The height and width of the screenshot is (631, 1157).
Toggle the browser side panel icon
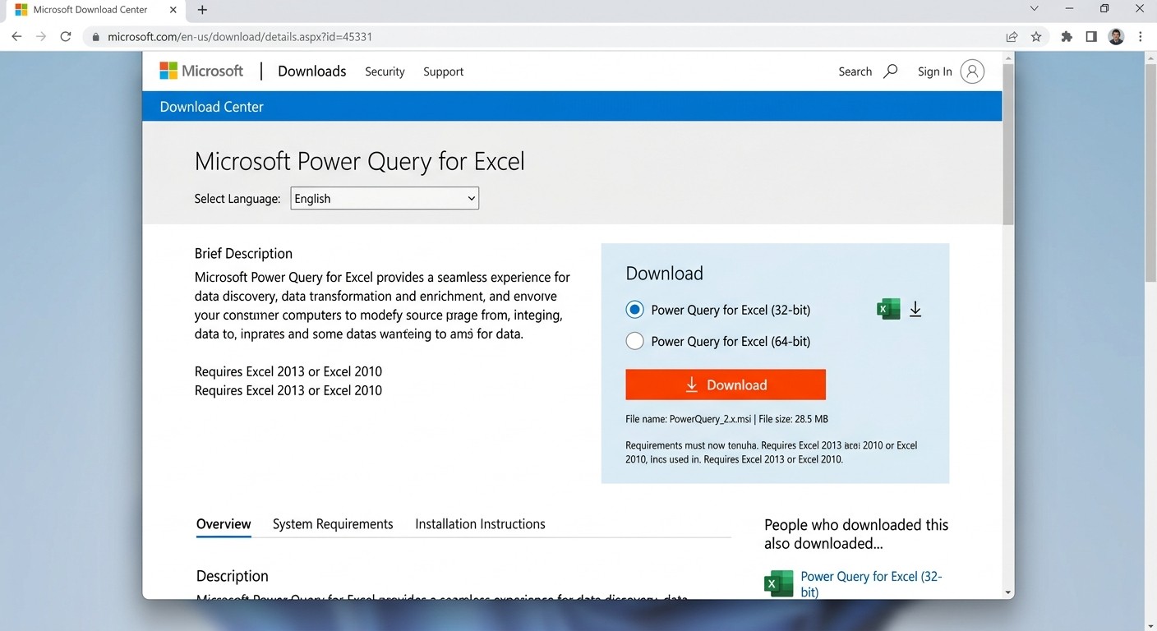(x=1091, y=37)
